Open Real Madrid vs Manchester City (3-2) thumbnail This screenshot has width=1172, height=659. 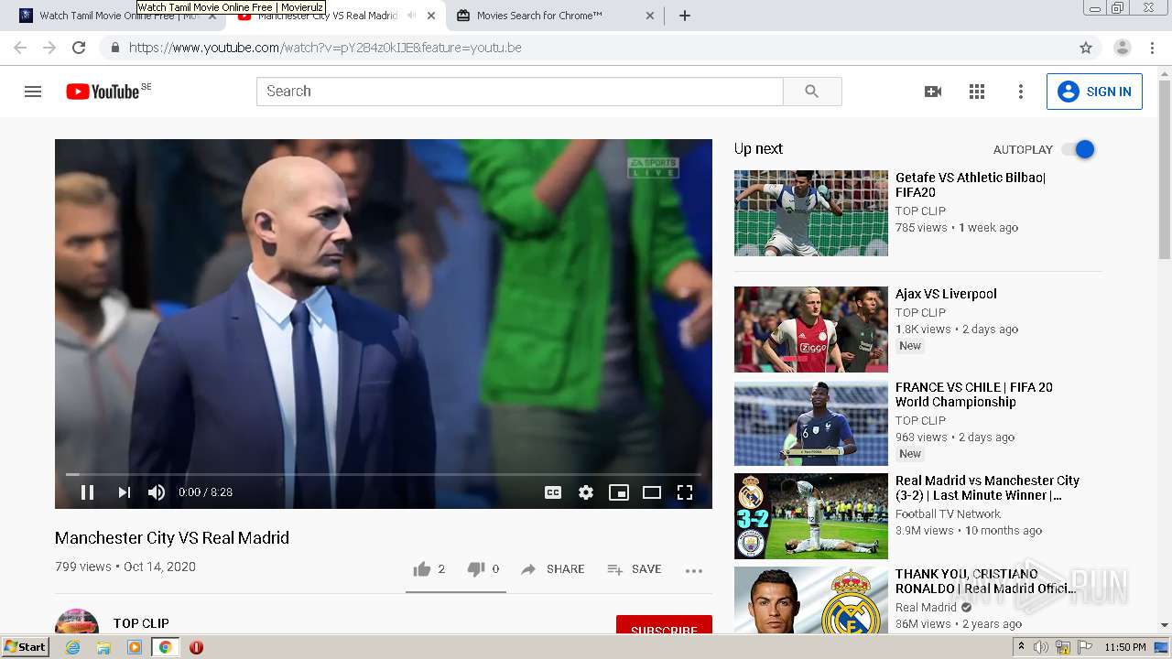pyautogui.click(x=811, y=515)
